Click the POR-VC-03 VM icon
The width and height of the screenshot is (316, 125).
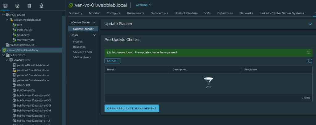[x=14, y=30]
